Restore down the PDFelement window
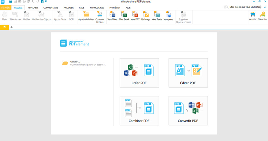 (x=260, y=2)
